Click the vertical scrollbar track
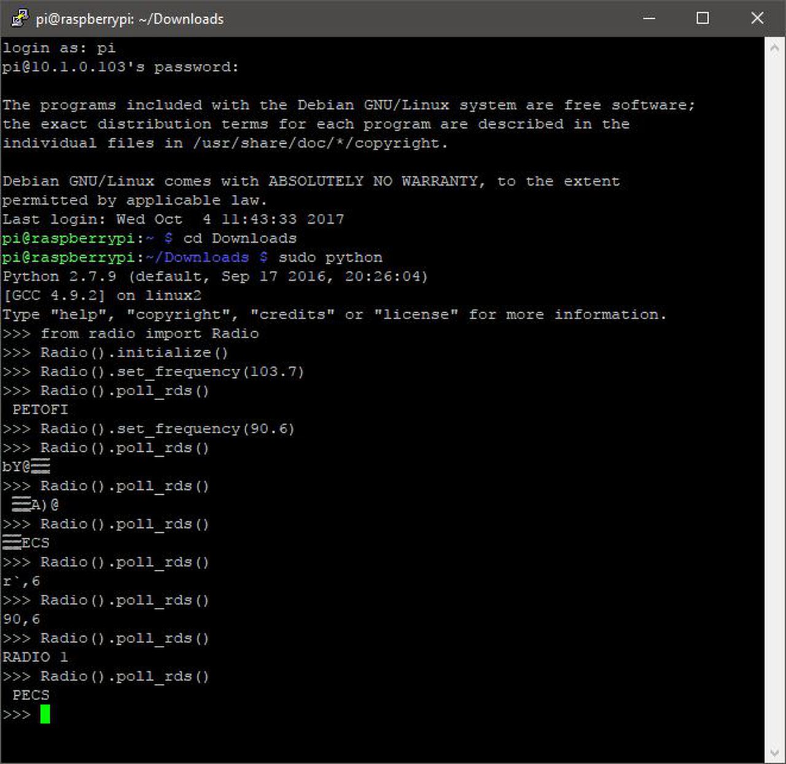786x764 pixels. coord(775,400)
